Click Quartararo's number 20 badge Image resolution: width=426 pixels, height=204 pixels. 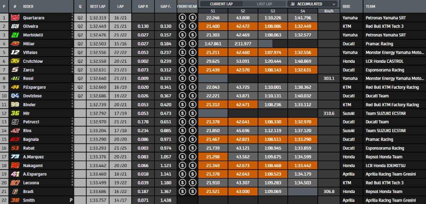click(x=14, y=17)
